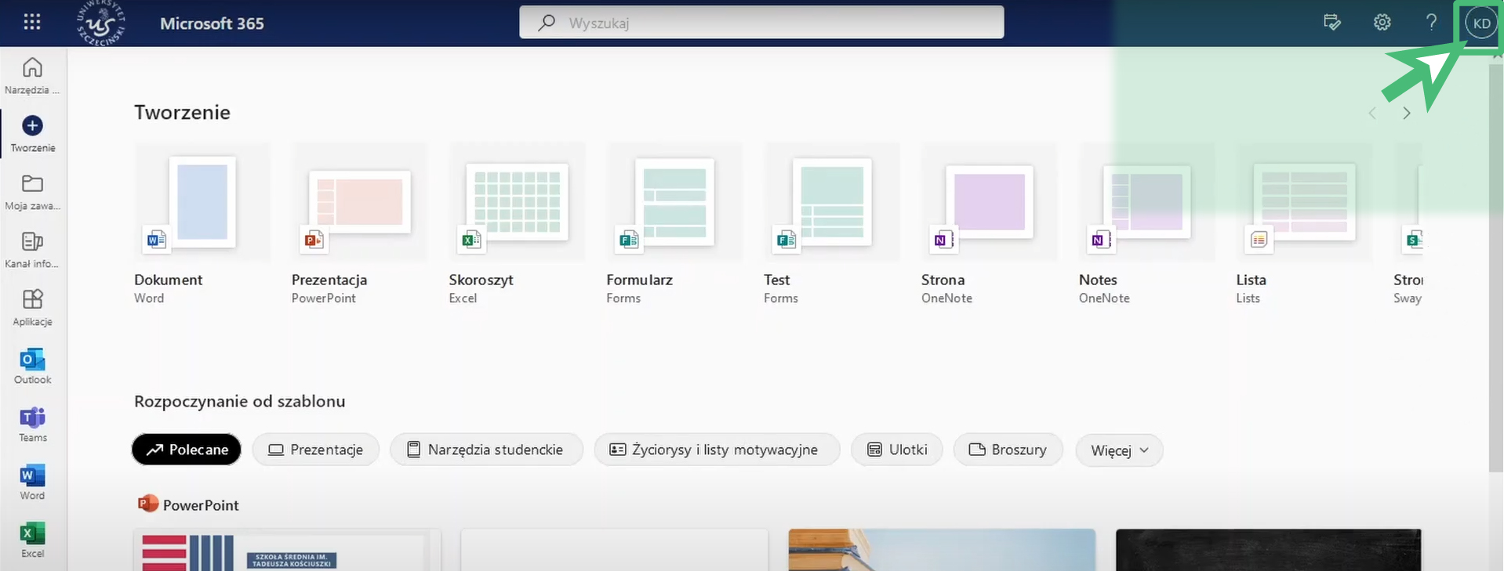Click the help question mark icon
1504x571 pixels.
1431,23
